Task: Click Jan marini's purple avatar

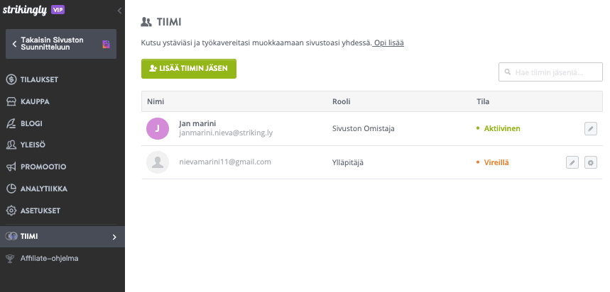Action: tap(157, 128)
